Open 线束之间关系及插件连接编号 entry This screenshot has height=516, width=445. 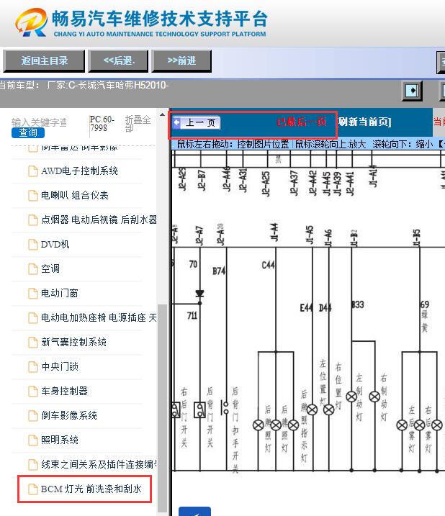tap(99, 465)
